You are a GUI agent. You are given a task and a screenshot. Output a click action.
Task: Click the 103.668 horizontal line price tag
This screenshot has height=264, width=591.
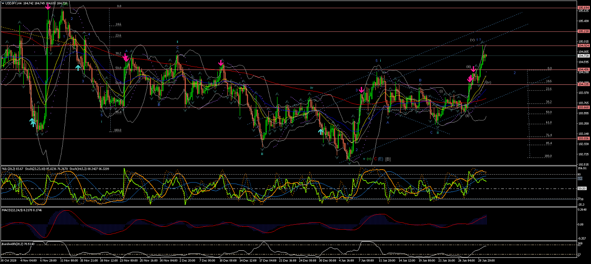[583, 108]
